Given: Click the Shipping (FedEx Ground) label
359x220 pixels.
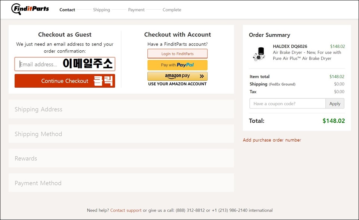Looking at the screenshot, I should point(273,84).
